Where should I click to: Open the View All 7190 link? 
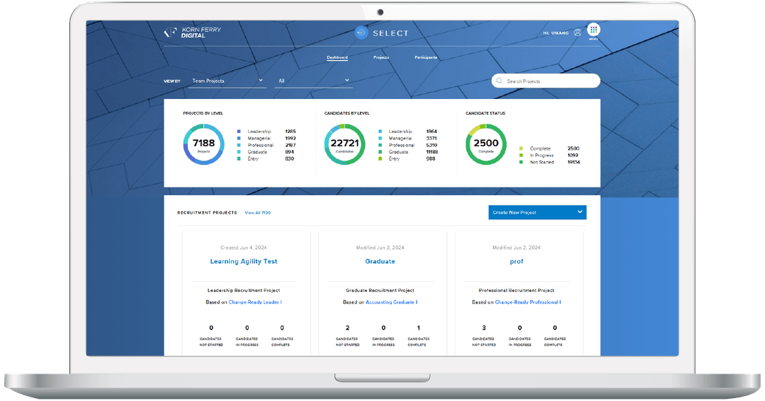click(258, 212)
